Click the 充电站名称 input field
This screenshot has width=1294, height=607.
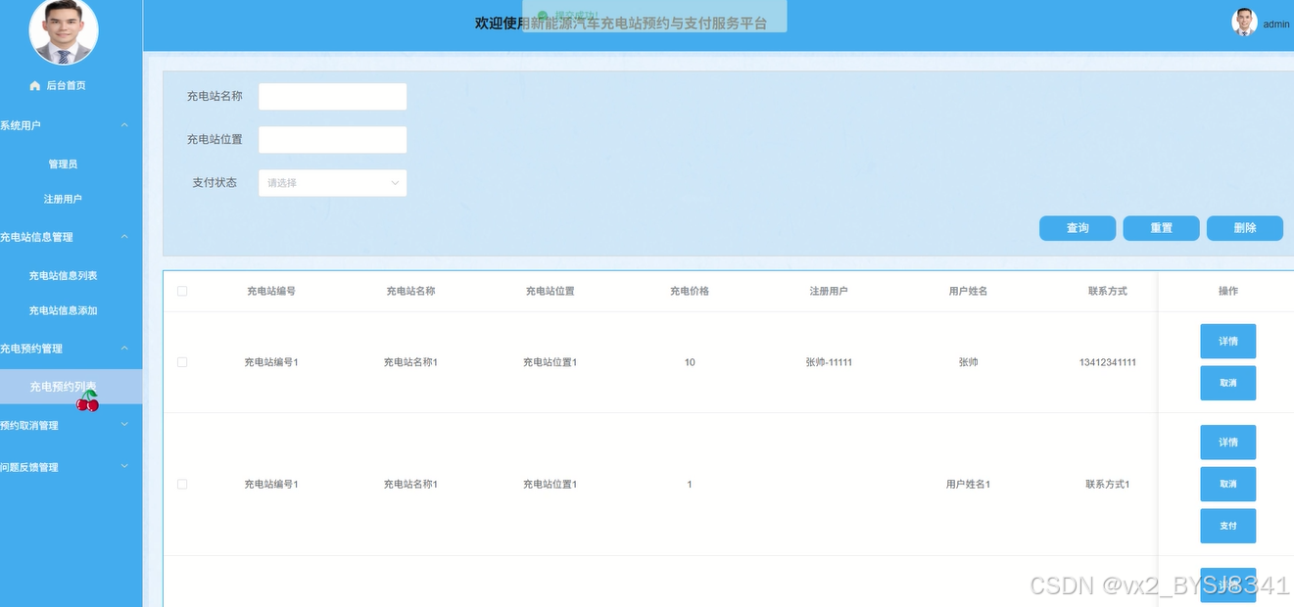click(x=332, y=97)
